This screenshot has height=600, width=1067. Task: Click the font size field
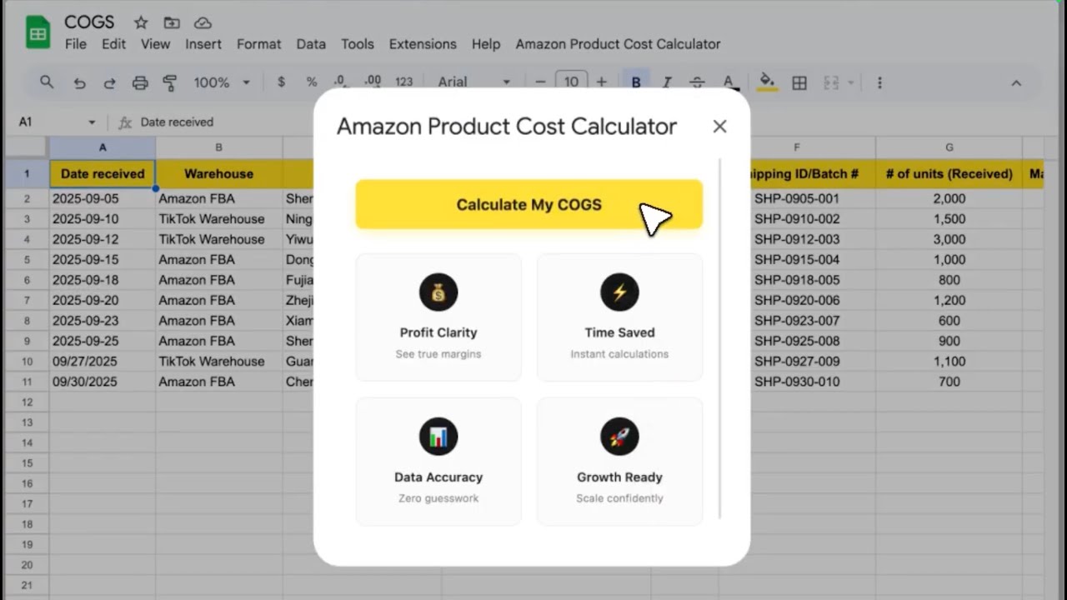[571, 82]
